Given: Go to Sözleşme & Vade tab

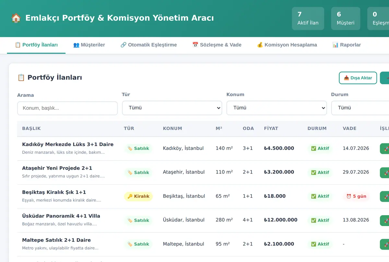Looking at the screenshot, I should point(217,45).
